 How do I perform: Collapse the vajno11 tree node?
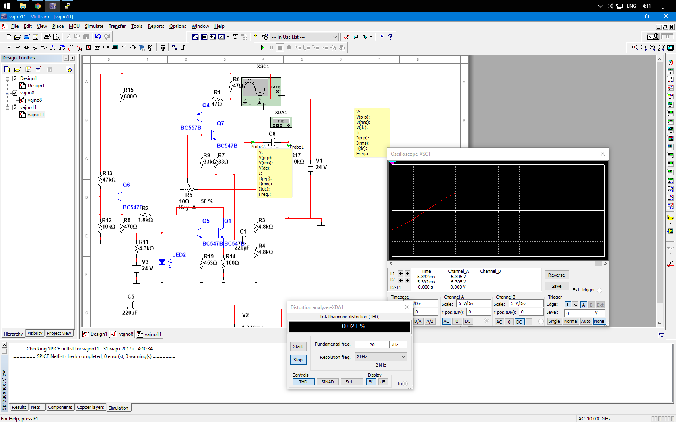point(7,108)
